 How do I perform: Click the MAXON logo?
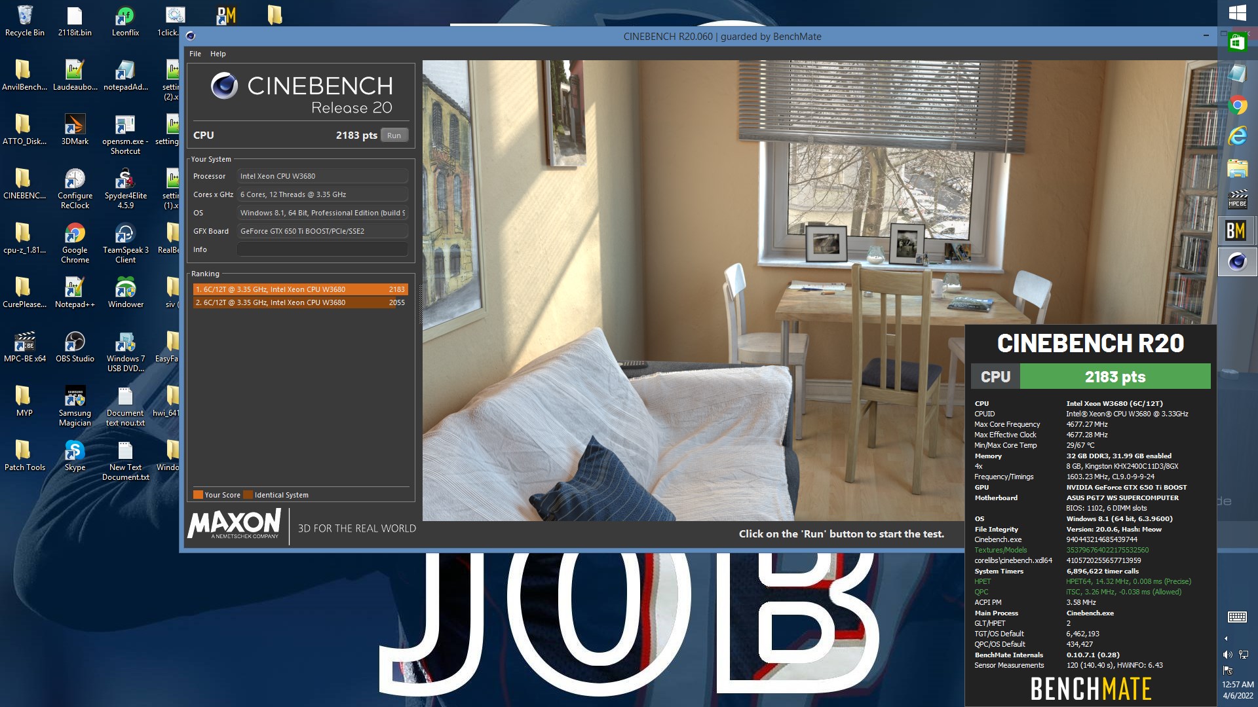(234, 524)
